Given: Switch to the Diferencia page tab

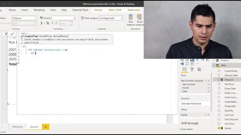Looking at the screenshot, I should (18, 127).
